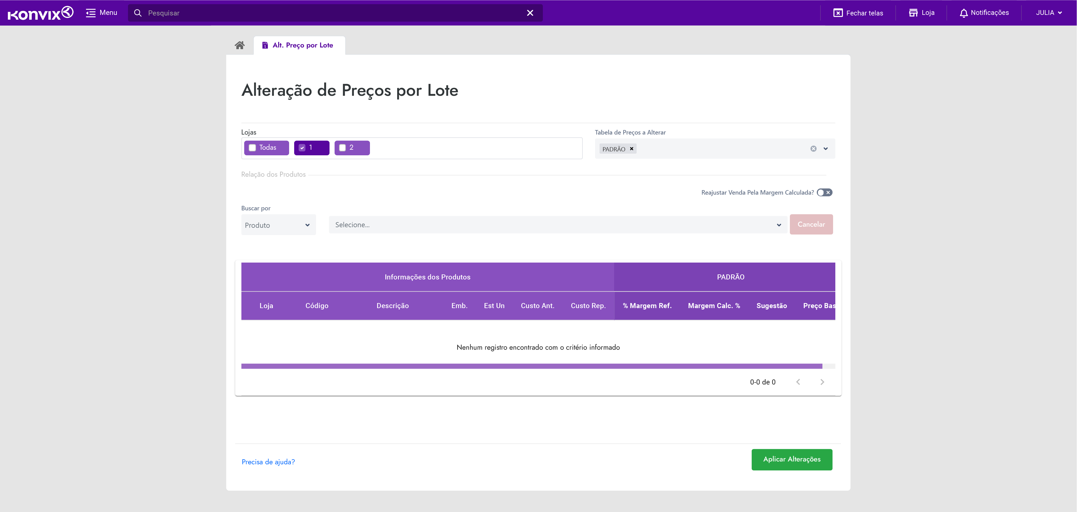
Task: Open the main Menu
Action: (x=102, y=13)
